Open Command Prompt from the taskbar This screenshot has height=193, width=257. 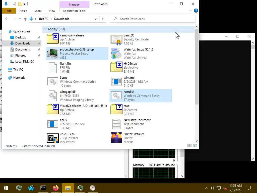43,188
